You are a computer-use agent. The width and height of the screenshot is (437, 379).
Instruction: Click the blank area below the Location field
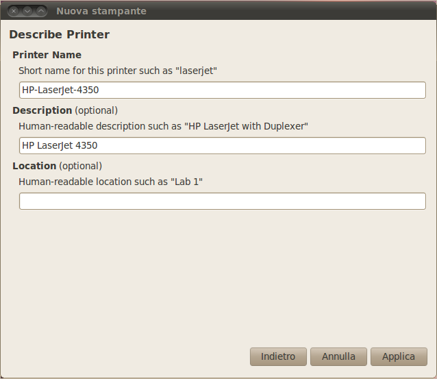click(219, 274)
